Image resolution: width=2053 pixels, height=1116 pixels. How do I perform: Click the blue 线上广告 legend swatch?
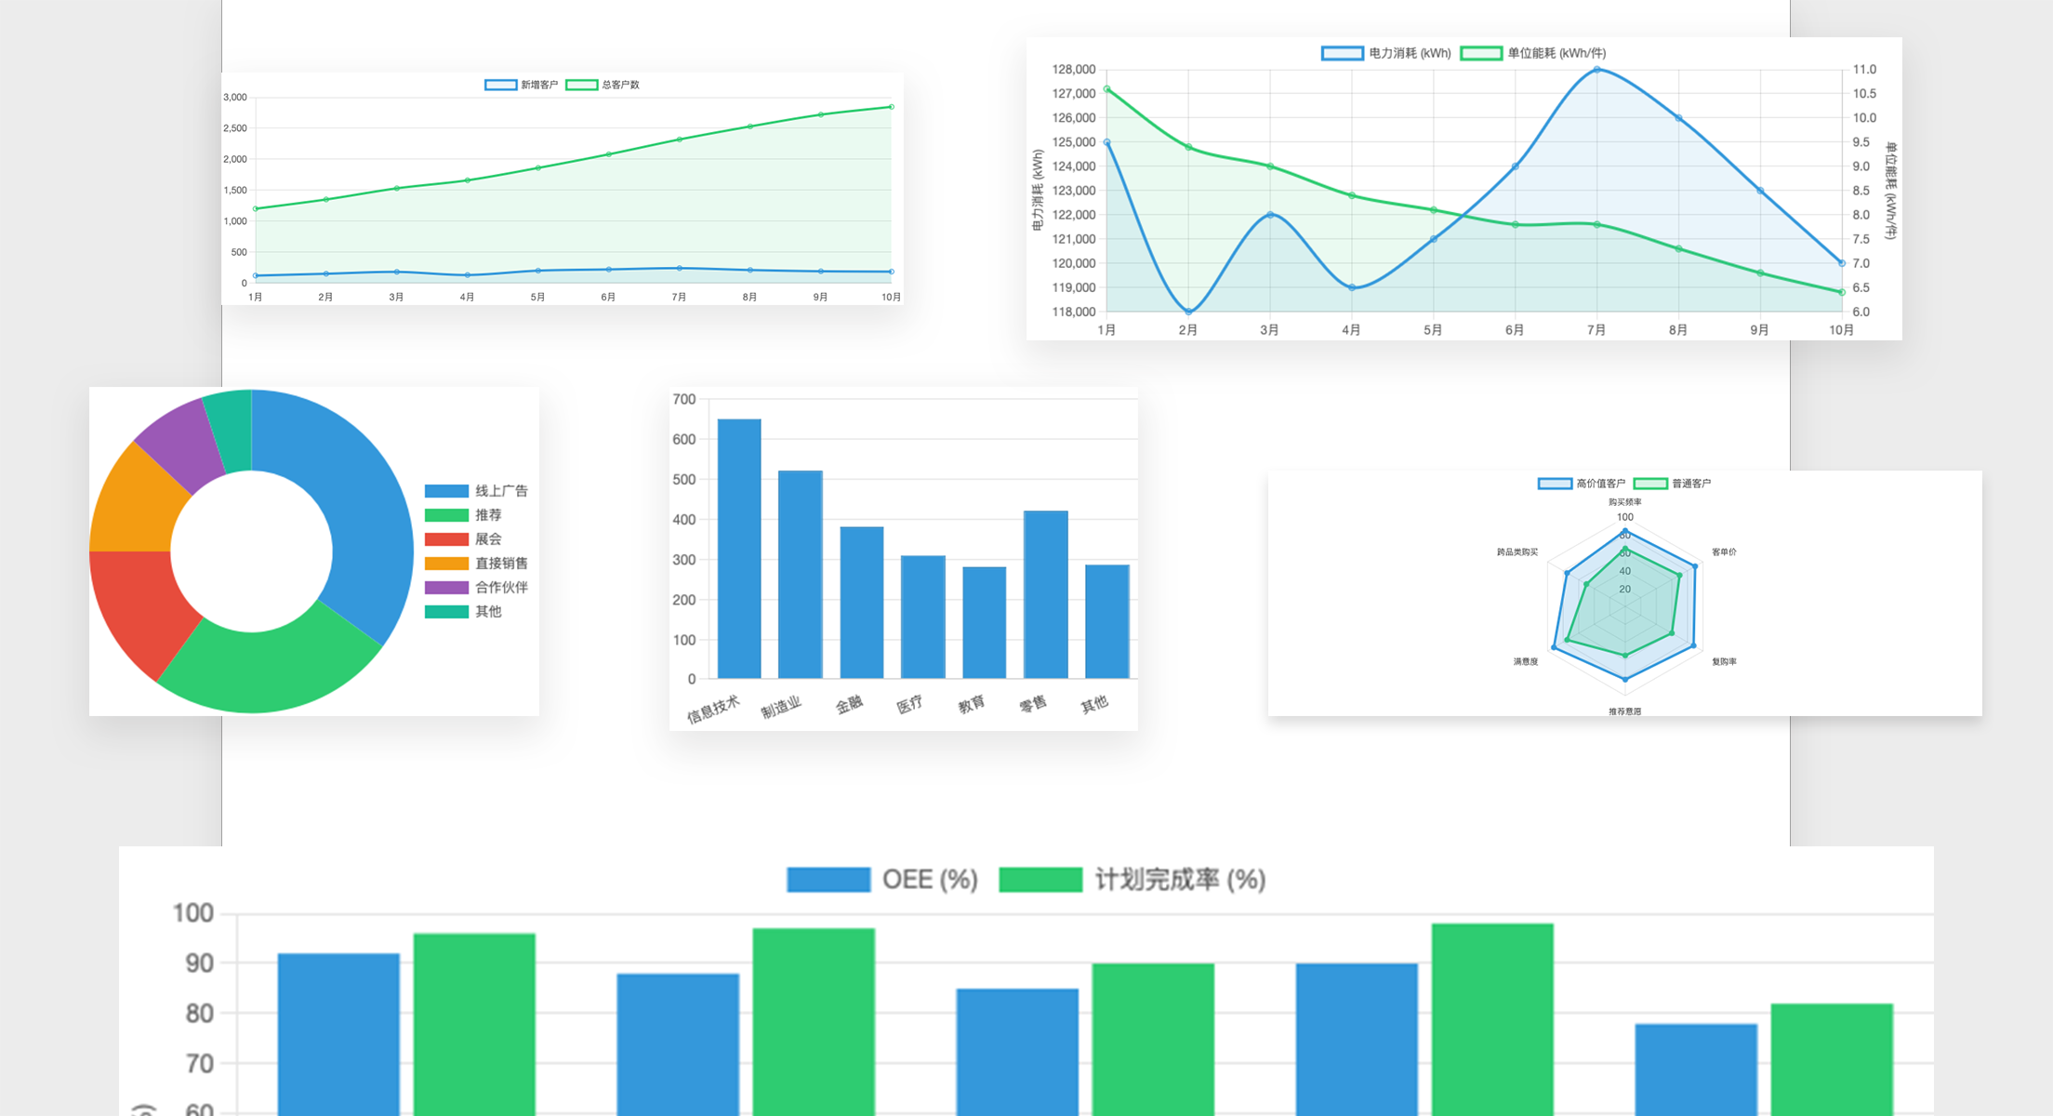click(x=446, y=491)
